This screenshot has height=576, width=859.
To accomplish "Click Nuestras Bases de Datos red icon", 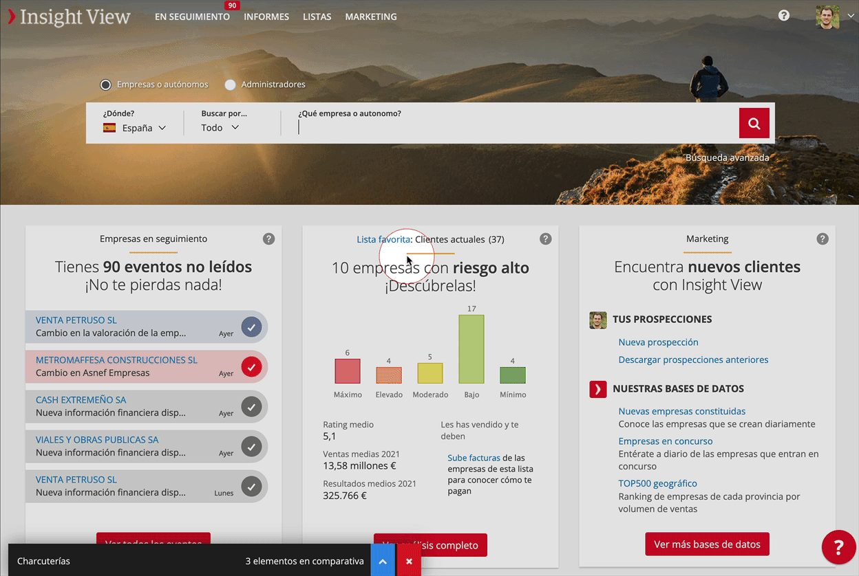I will (x=598, y=389).
